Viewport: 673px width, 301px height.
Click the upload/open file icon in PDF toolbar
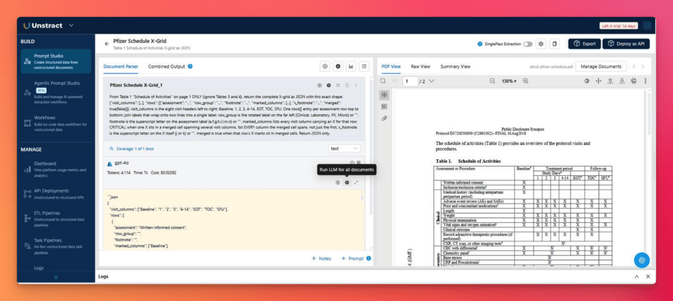click(610, 81)
